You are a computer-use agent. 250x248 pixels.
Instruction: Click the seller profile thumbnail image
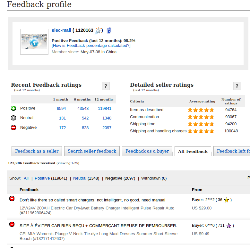(34, 41)
